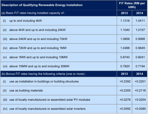
Task: Select the +0.0085 bonus rate cell
Action: (140, 109)
